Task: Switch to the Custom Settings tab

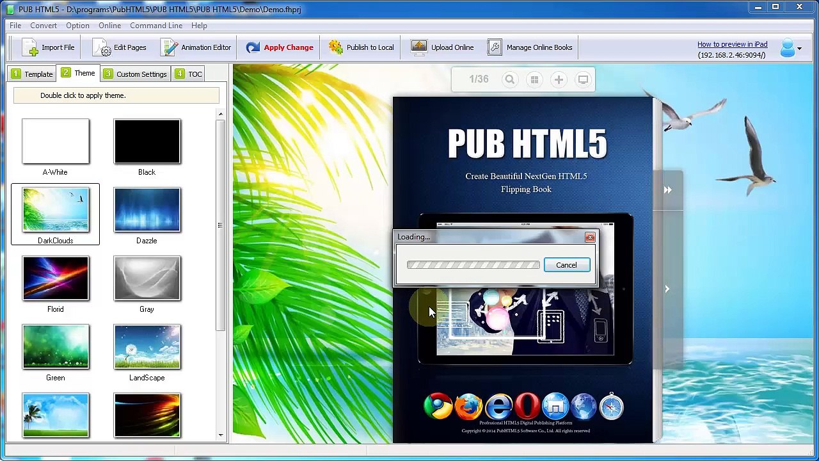Action: pos(134,74)
